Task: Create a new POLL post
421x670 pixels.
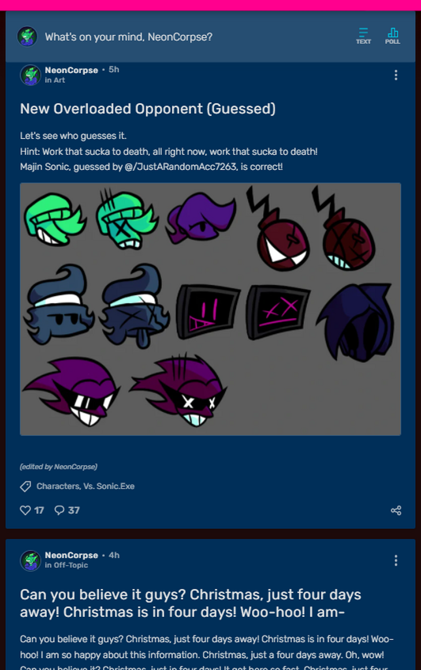Action: tap(393, 36)
